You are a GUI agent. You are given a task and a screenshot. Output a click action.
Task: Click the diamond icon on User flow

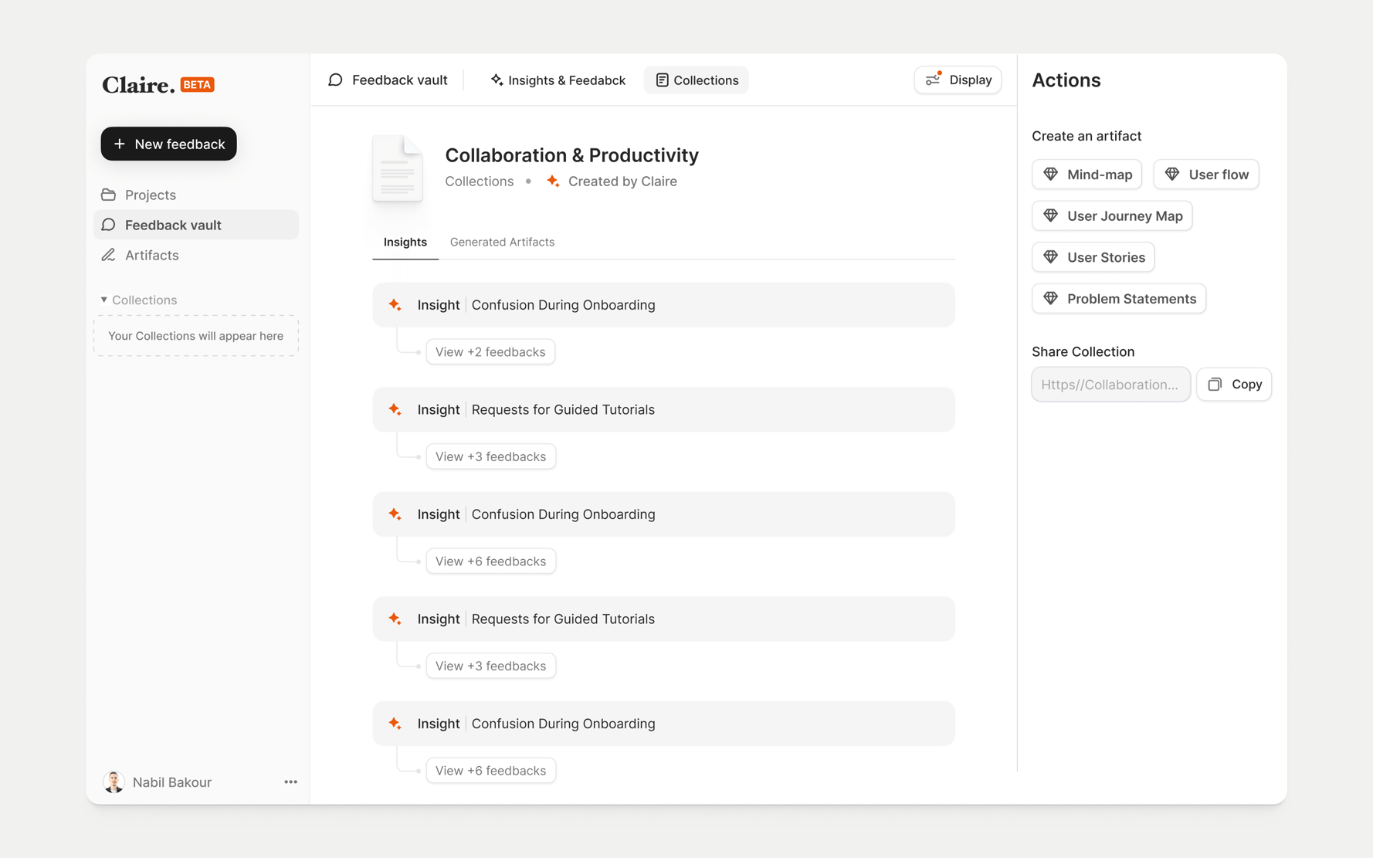[1172, 175]
